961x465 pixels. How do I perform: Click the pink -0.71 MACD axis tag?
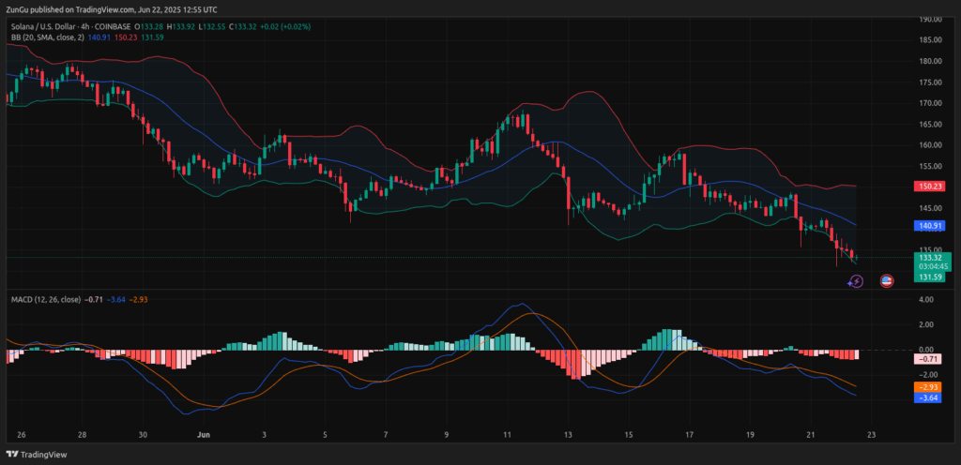click(x=928, y=360)
